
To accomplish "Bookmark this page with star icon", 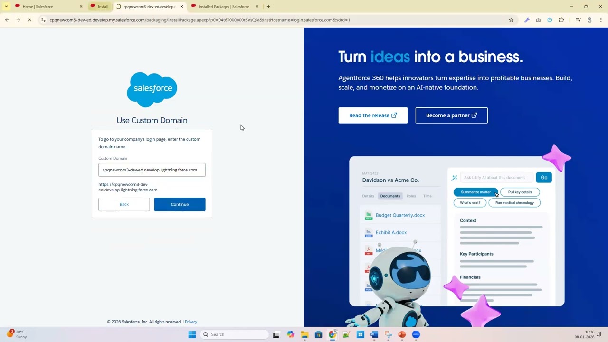I will pyautogui.click(x=511, y=20).
